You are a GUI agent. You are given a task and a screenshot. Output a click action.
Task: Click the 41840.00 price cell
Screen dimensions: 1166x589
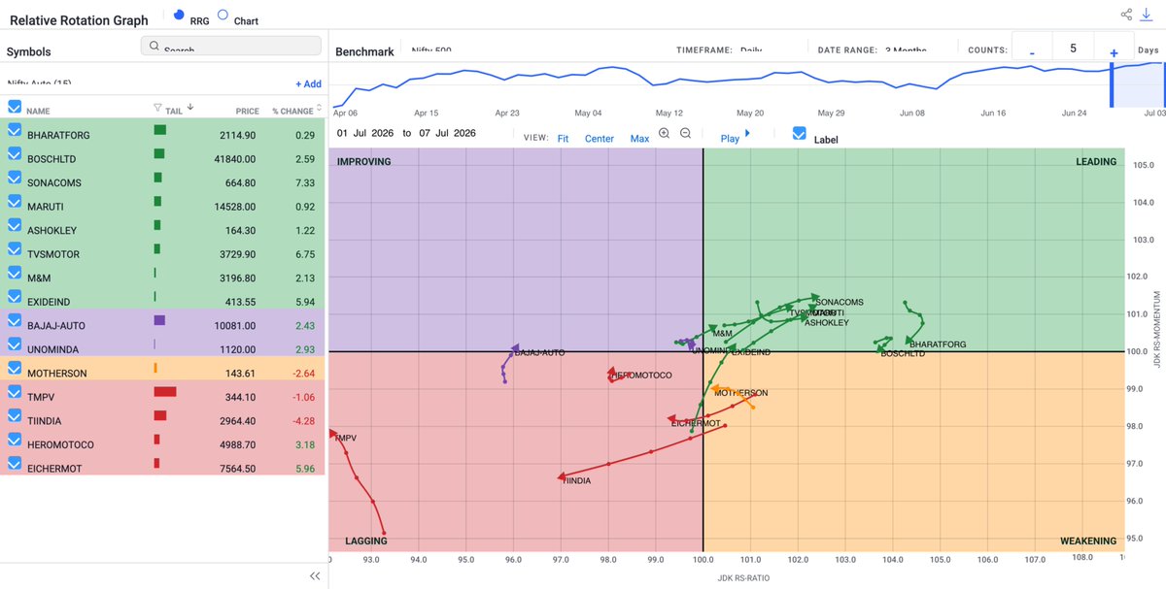(x=236, y=159)
